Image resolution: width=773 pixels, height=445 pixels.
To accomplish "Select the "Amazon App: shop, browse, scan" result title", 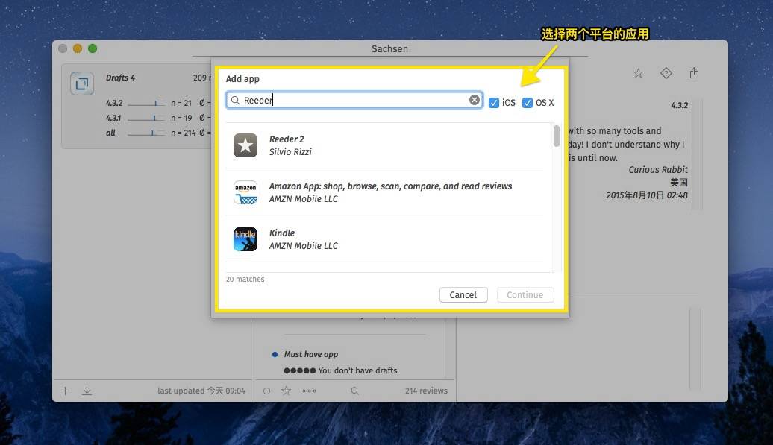I will pyautogui.click(x=390, y=186).
